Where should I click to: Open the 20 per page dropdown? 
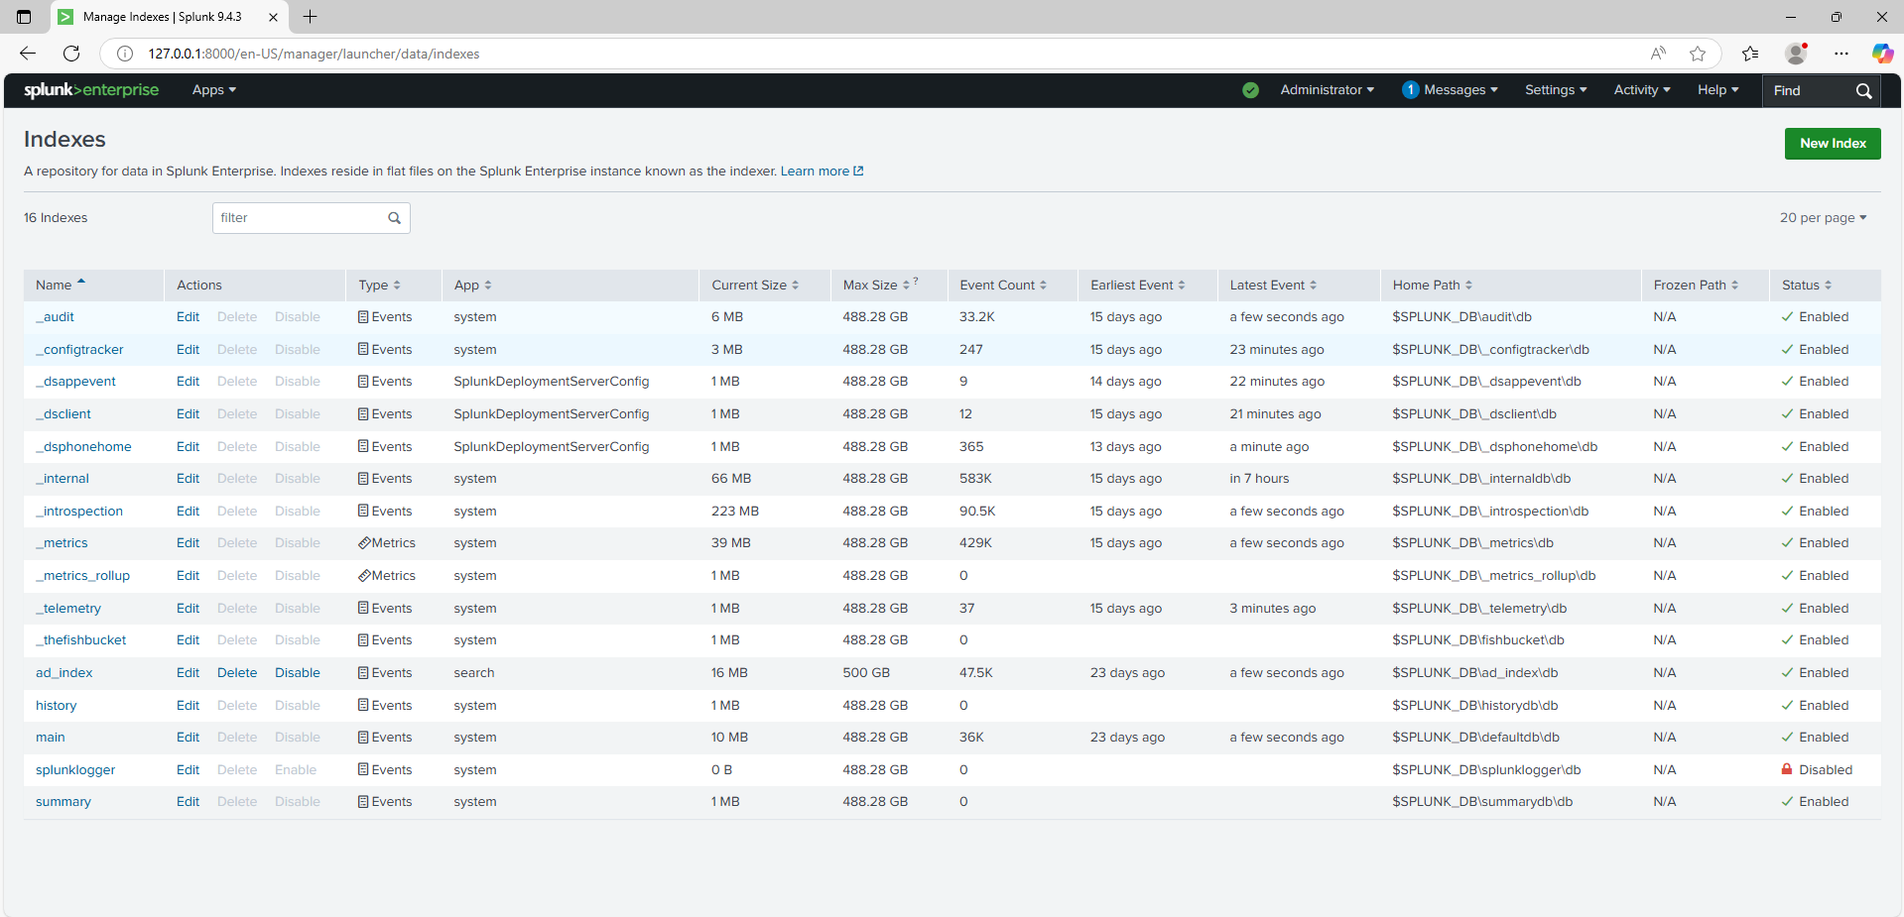coord(1823,218)
